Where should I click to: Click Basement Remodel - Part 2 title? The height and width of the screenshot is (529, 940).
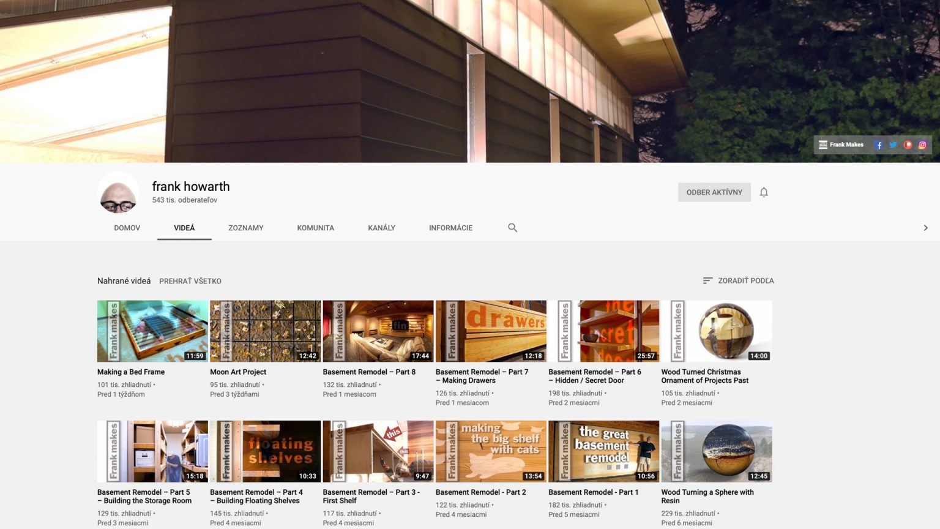point(481,492)
